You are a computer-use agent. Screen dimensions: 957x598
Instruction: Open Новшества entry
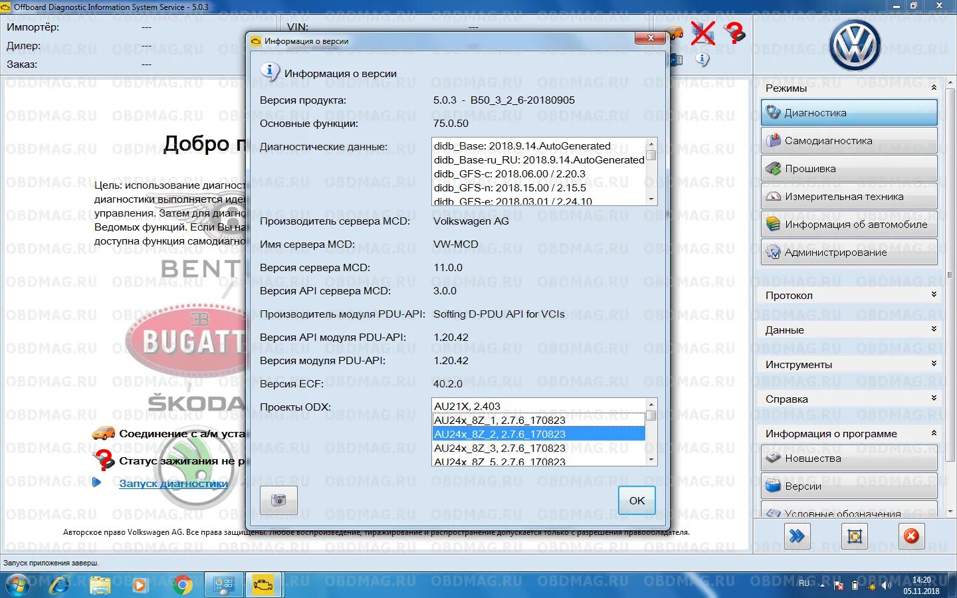click(849, 458)
